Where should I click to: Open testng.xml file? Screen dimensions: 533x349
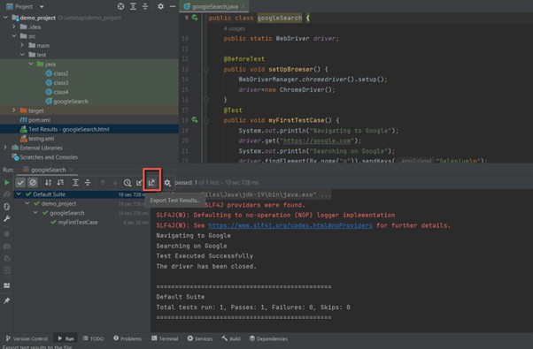[x=36, y=139]
